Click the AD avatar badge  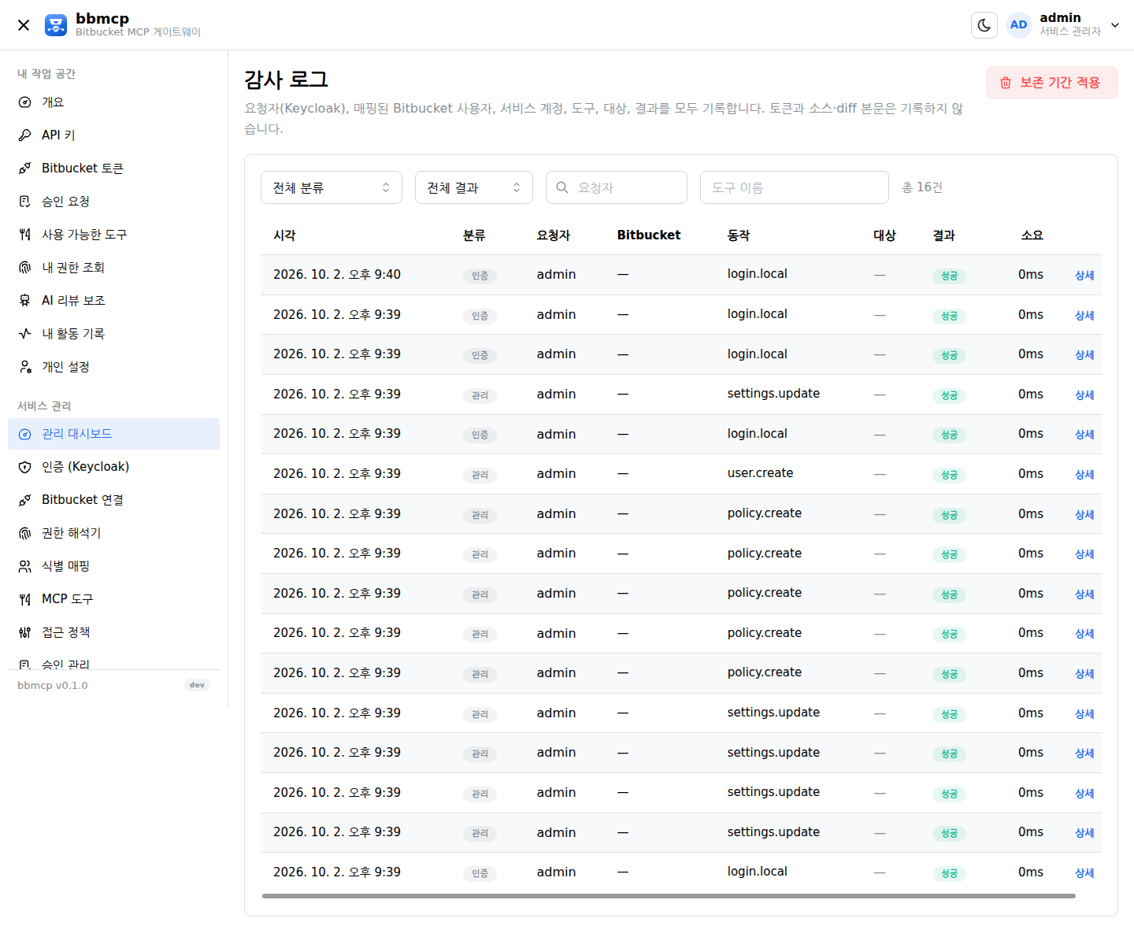[1019, 25]
